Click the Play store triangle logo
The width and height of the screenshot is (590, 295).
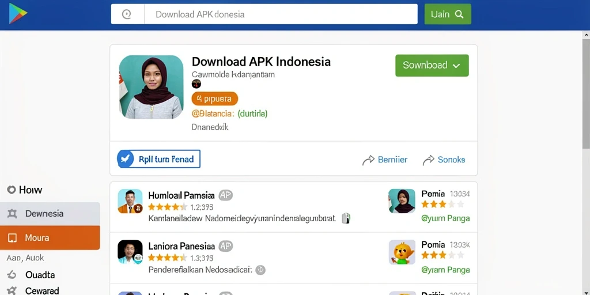18,14
